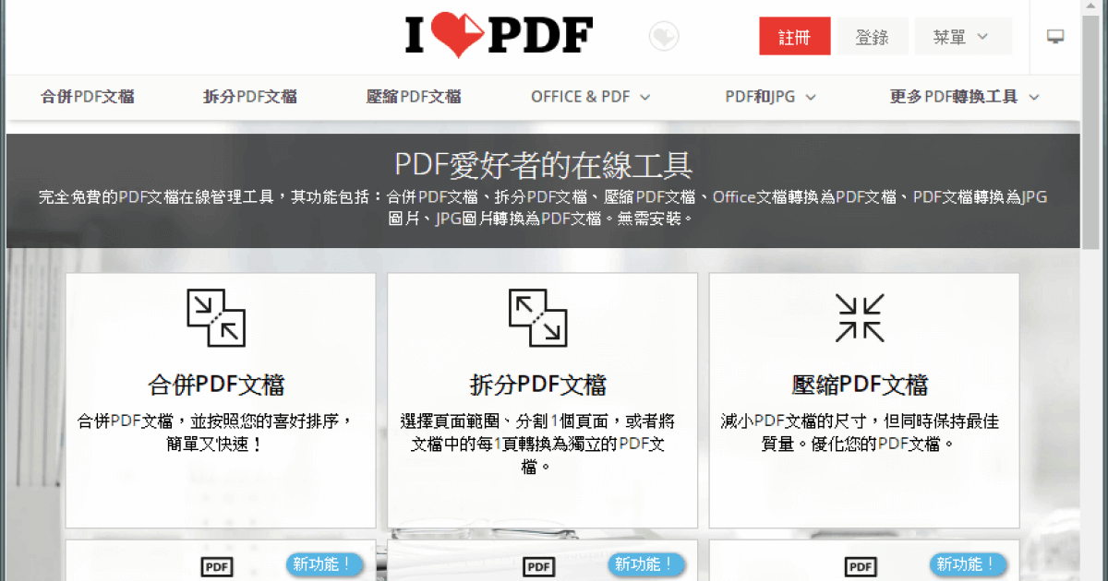1108x581 pixels.
Task: Select 合併PDF文檔 in navigation bar
Action: tap(88, 97)
